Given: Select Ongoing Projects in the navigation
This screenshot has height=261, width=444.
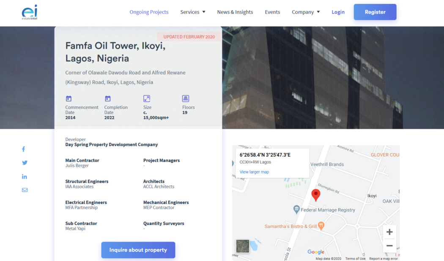Looking at the screenshot, I should 149,12.
